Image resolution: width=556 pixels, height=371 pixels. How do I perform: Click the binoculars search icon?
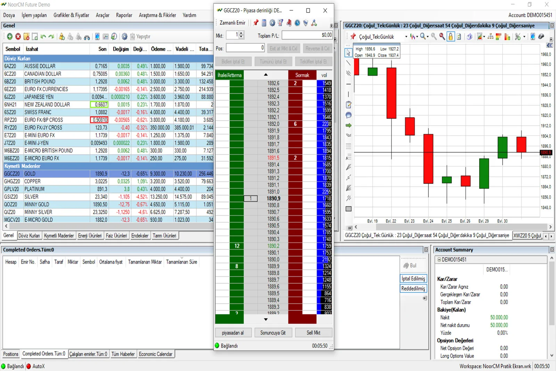[87, 37]
